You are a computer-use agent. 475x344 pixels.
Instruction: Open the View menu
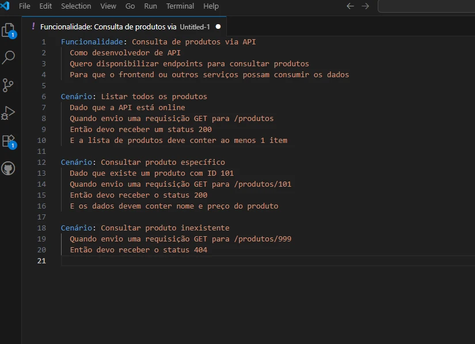point(108,6)
